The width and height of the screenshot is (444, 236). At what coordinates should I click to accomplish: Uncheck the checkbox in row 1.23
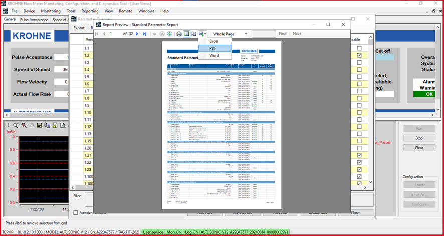359,169
